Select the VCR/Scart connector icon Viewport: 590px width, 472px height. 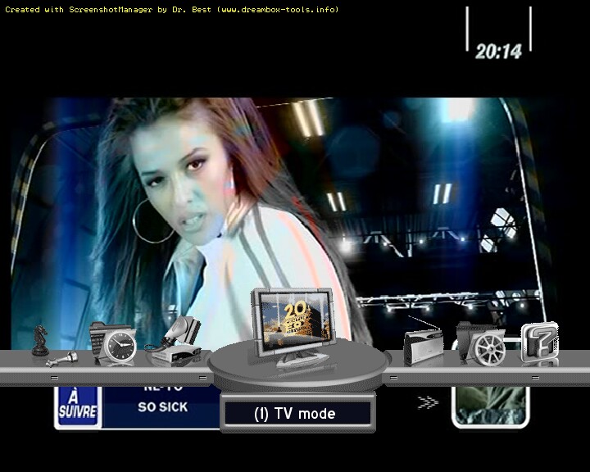[x=174, y=341]
